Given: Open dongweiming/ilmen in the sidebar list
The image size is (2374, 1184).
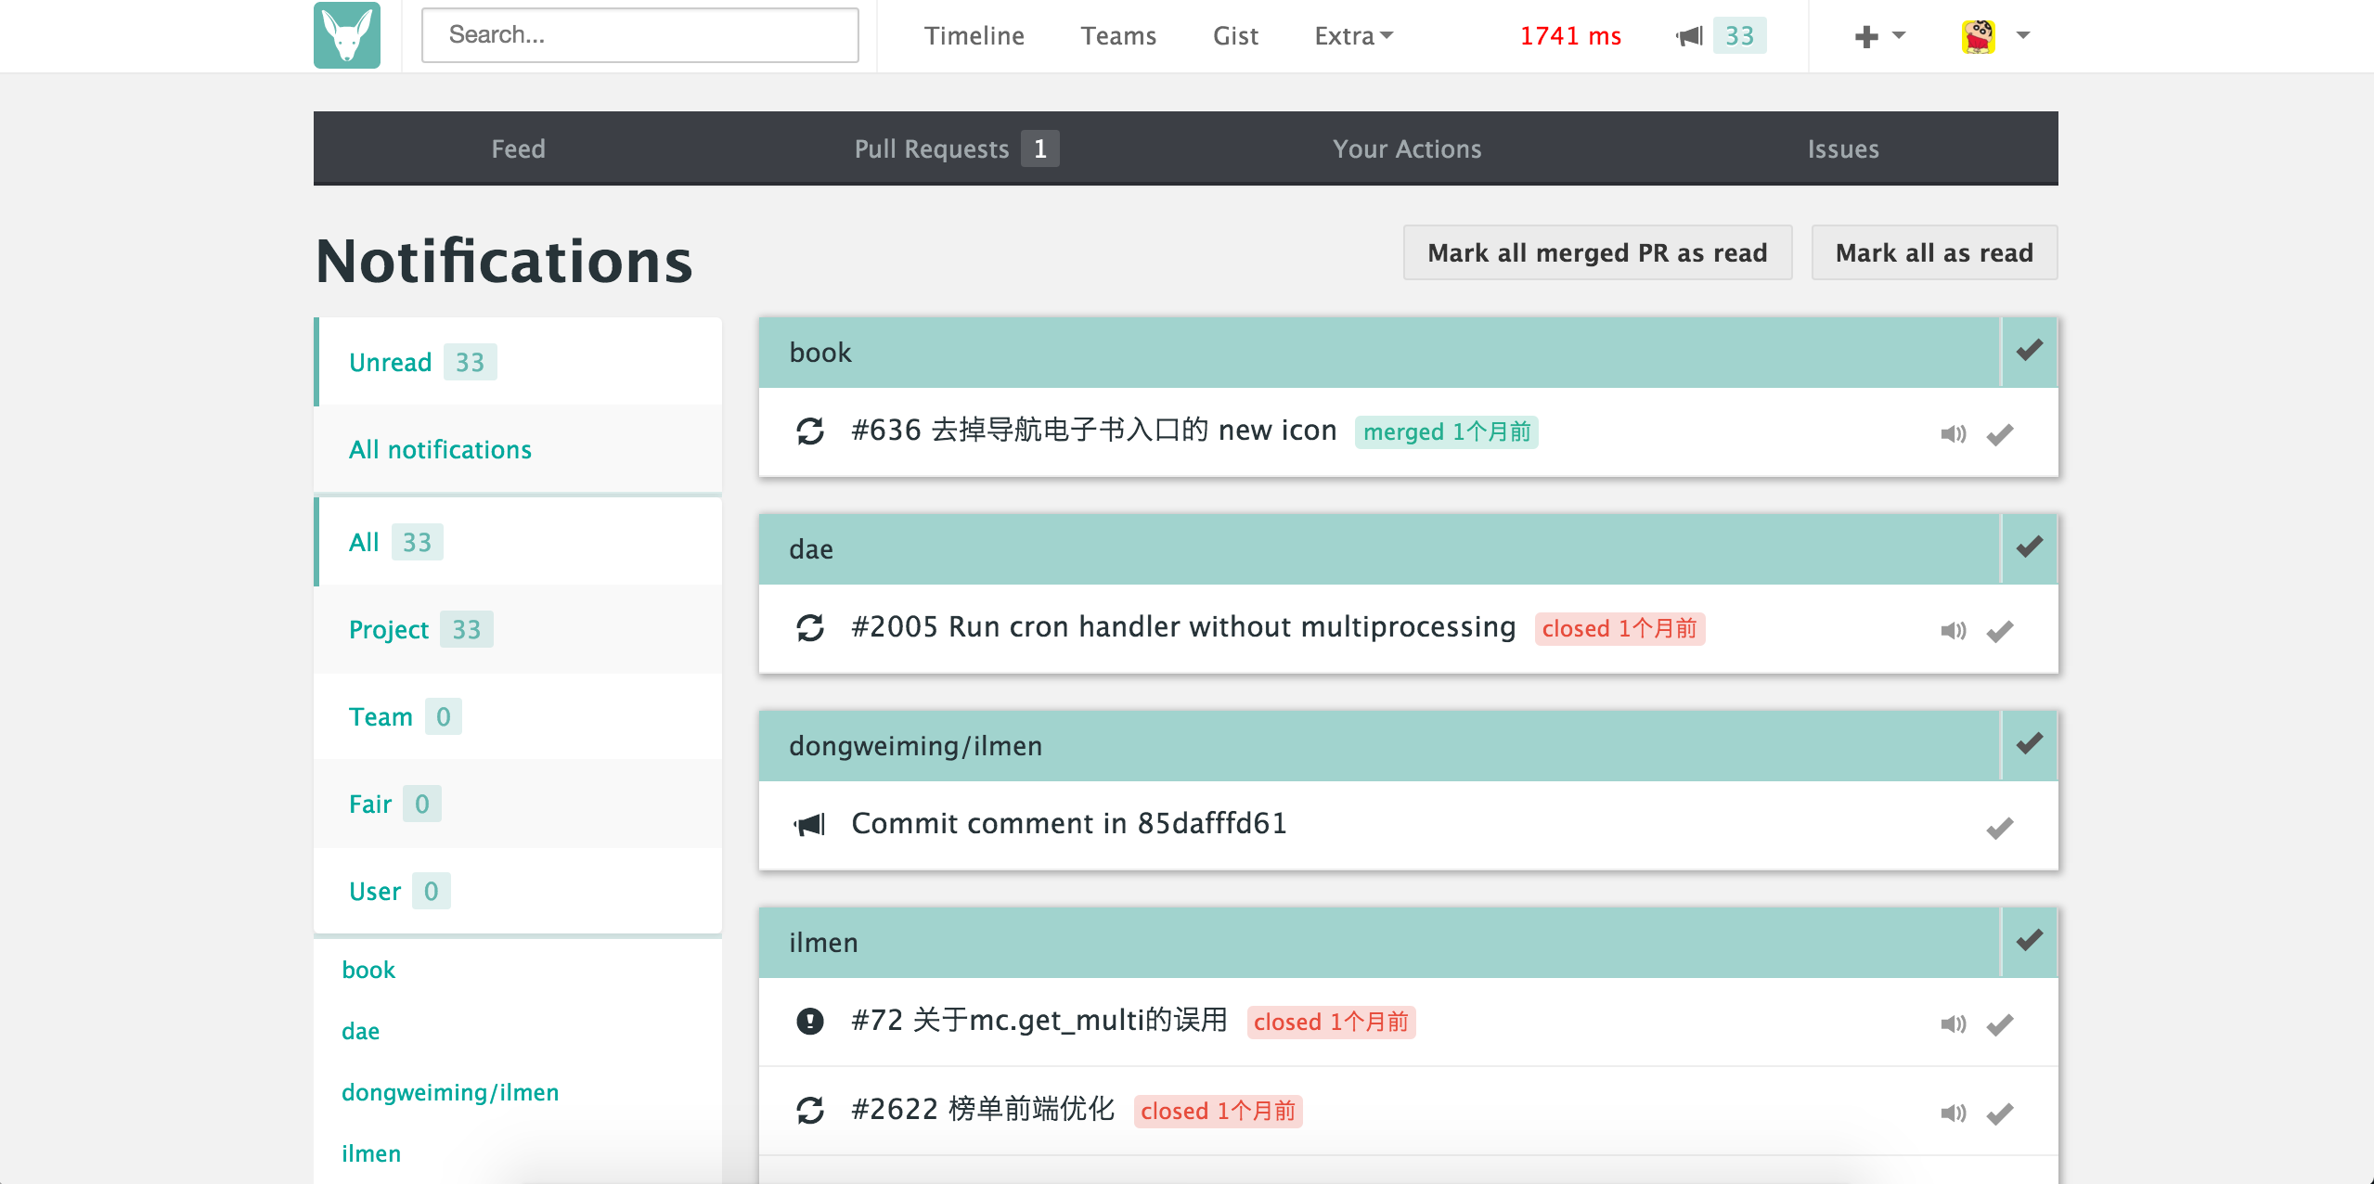Looking at the screenshot, I should pos(450,1092).
